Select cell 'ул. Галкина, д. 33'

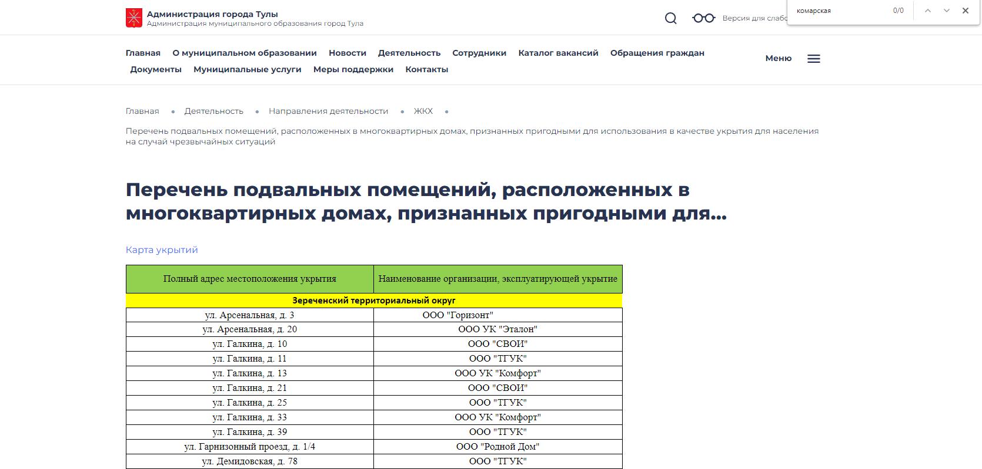coord(250,417)
